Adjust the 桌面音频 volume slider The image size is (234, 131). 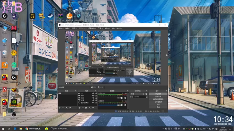coord(109,105)
